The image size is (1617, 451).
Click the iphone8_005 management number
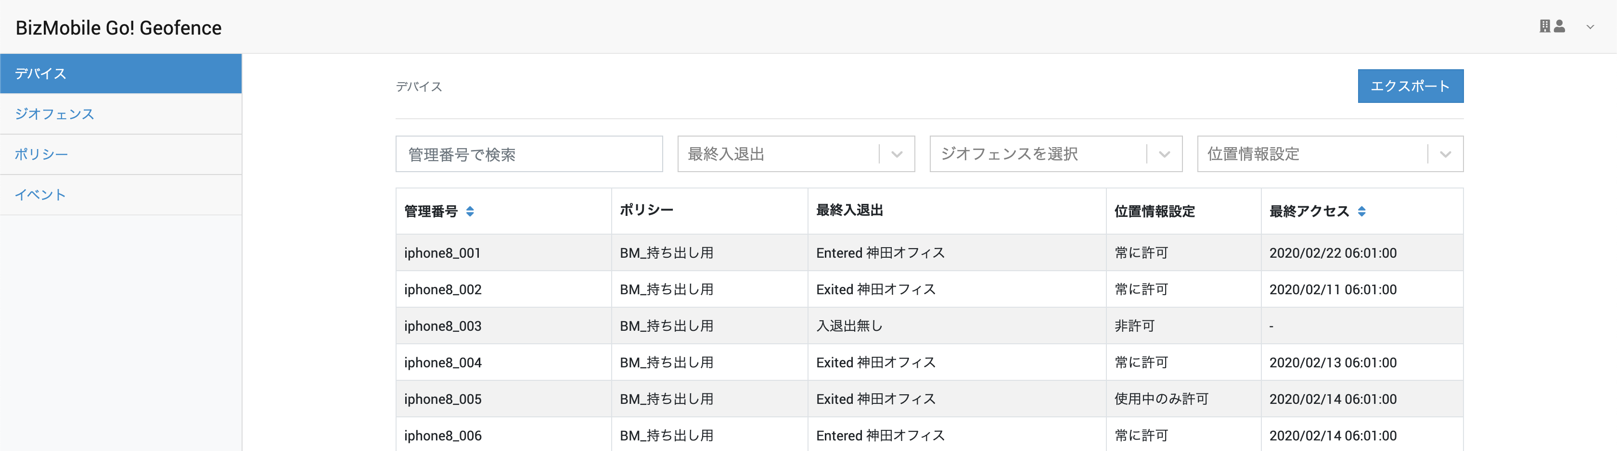pos(443,399)
